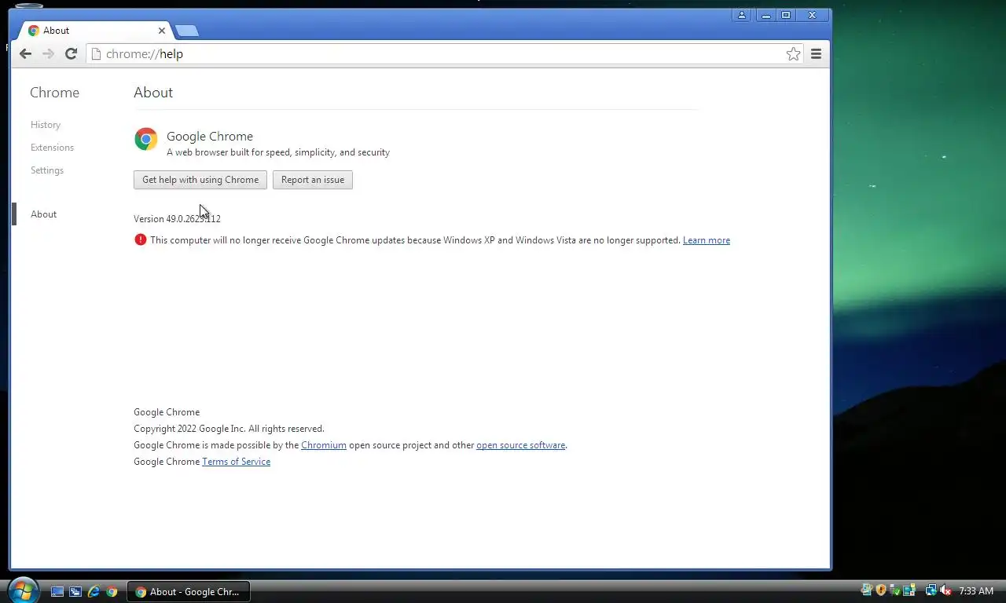
Task: Click Get help with using Chrome
Action: pyautogui.click(x=200, y=180)
